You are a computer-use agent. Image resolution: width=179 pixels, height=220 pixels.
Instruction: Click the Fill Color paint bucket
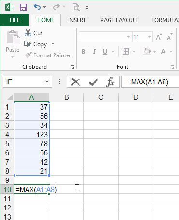[147, 52]
